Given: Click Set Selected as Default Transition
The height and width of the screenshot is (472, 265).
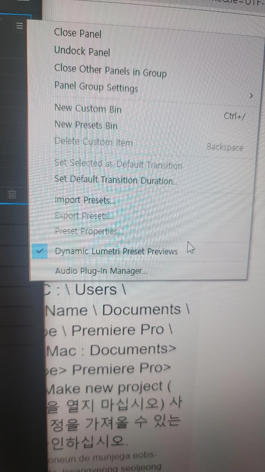Looking at the screenshot, I should coord(118,164).
